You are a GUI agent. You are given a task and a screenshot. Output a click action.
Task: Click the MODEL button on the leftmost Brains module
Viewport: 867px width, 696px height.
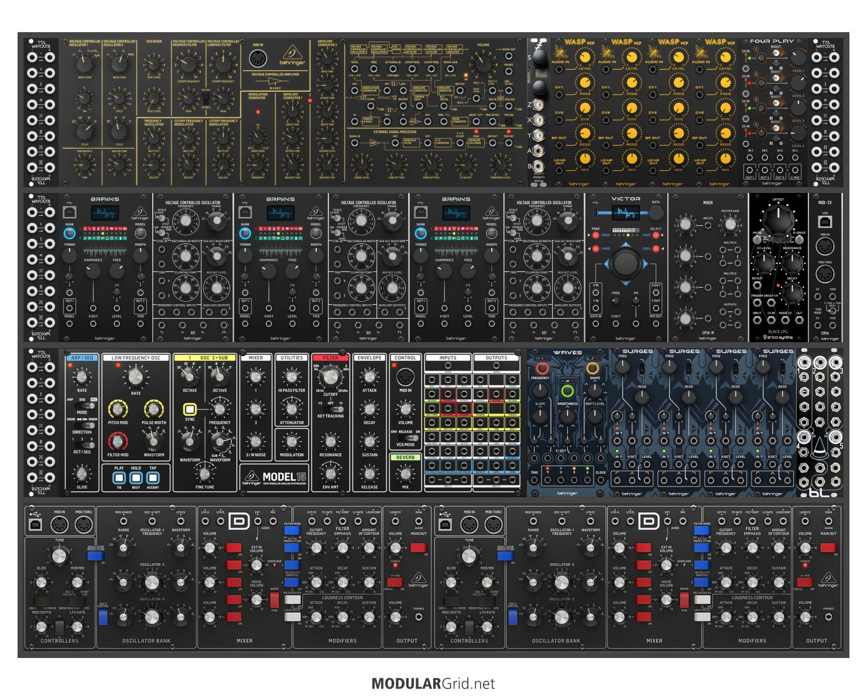140,233
